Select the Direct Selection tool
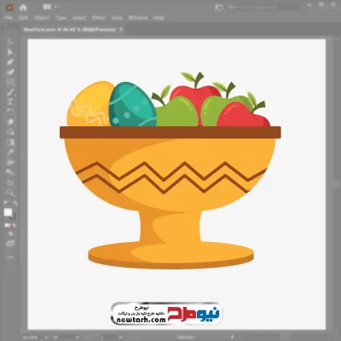 10,52
